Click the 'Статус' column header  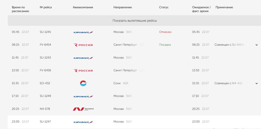pyautogui.click(x=164, y=7)
